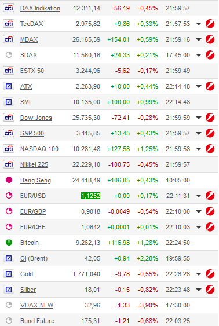Click the Deutsche Bank icon beside Öl (Brent)
The width and height of the screenshot is (219, 326).
[9, 258]
